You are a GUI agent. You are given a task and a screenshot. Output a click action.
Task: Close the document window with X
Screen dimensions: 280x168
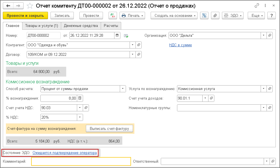click(x=274, y=6)
